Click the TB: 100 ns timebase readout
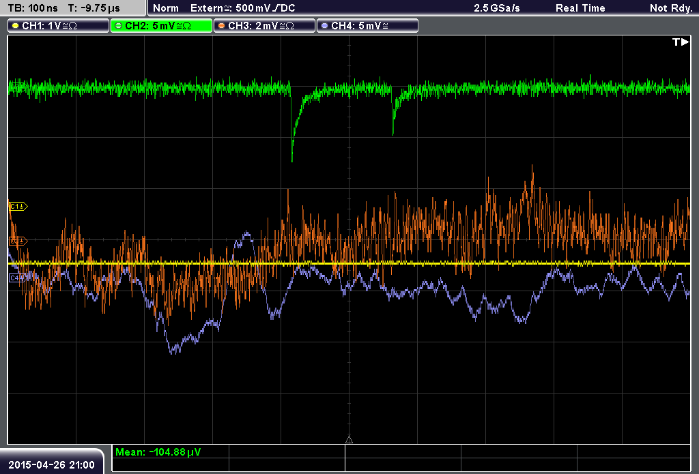 (33, 8)
